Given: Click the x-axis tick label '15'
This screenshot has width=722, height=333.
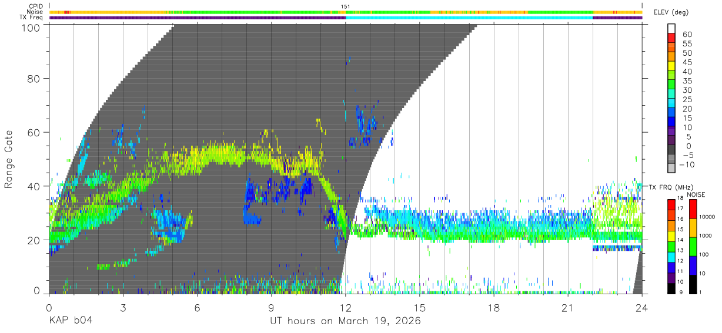Looking at the screenshot, I should tap(419, 308).
